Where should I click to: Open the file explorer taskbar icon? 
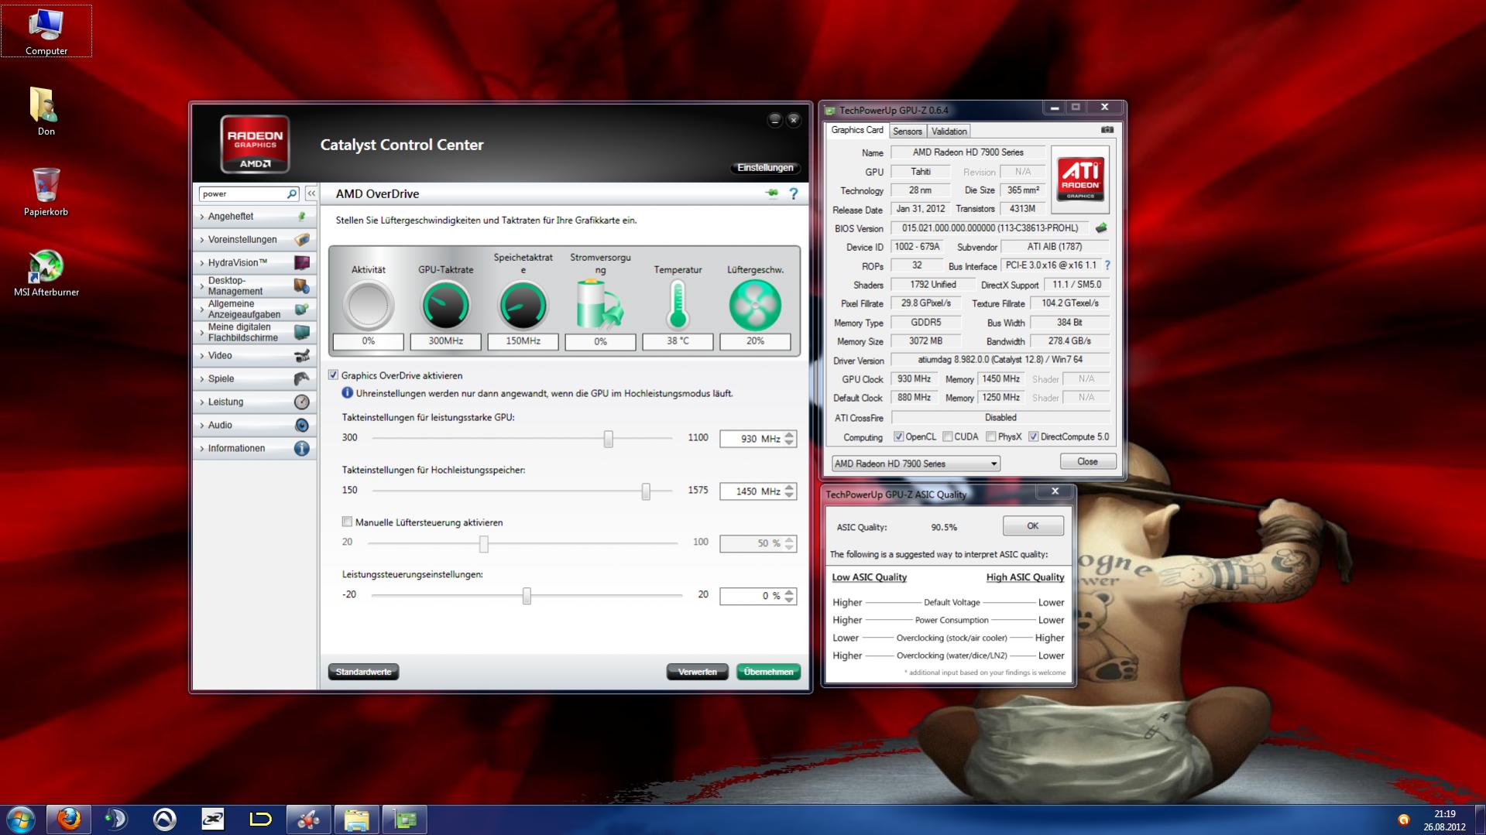(x=356, y=820)
